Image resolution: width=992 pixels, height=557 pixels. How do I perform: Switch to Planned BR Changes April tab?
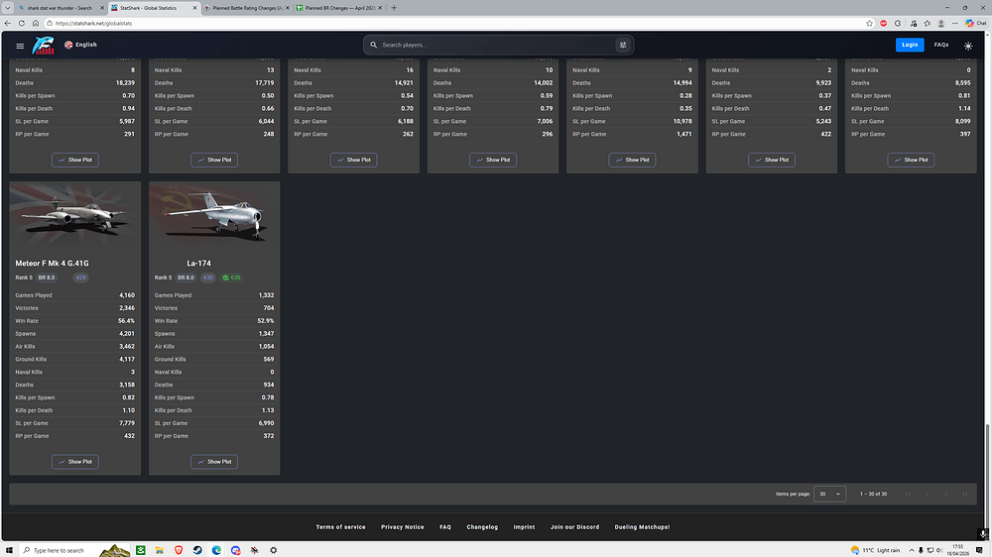[x=339, y=8]
